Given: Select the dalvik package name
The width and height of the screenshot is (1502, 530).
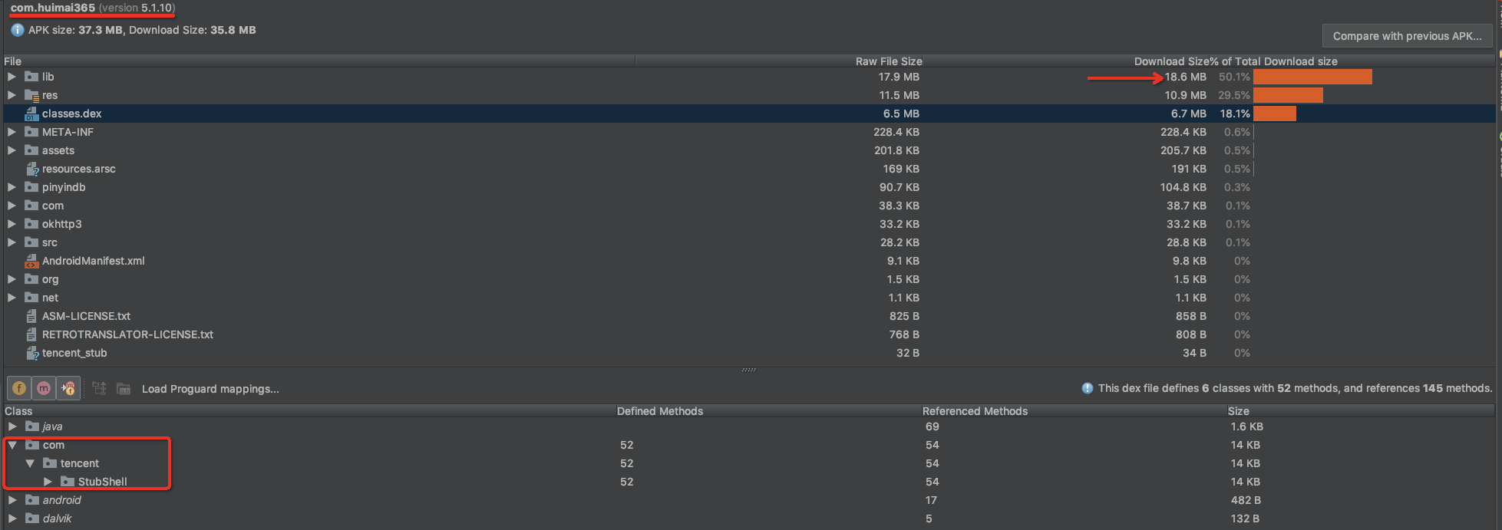Looking at the screenshot, I should (x=57, y=518).
